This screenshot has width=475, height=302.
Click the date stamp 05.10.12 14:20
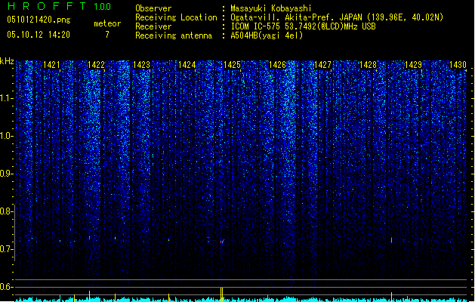click(x=39, y=35)
